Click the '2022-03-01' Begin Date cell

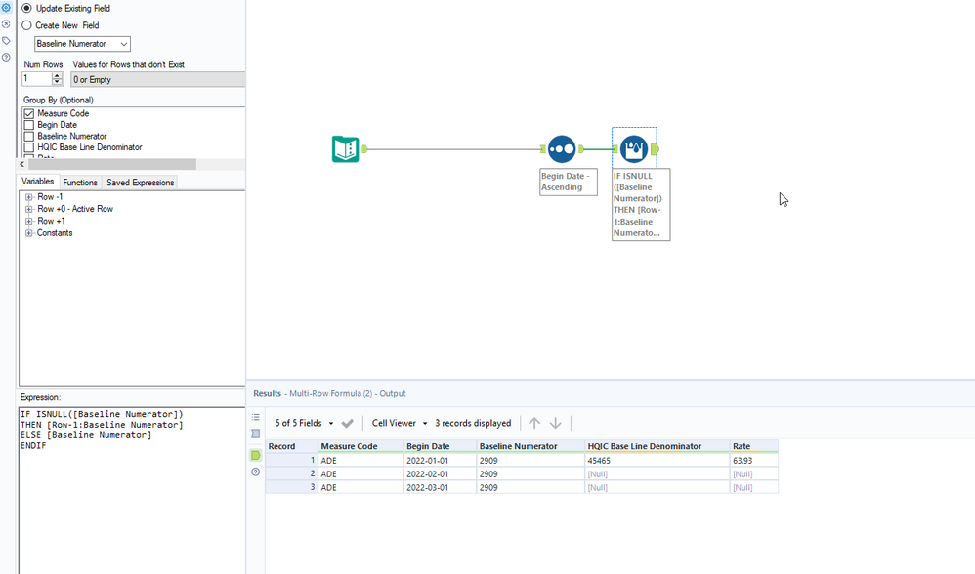click(441, 488)
